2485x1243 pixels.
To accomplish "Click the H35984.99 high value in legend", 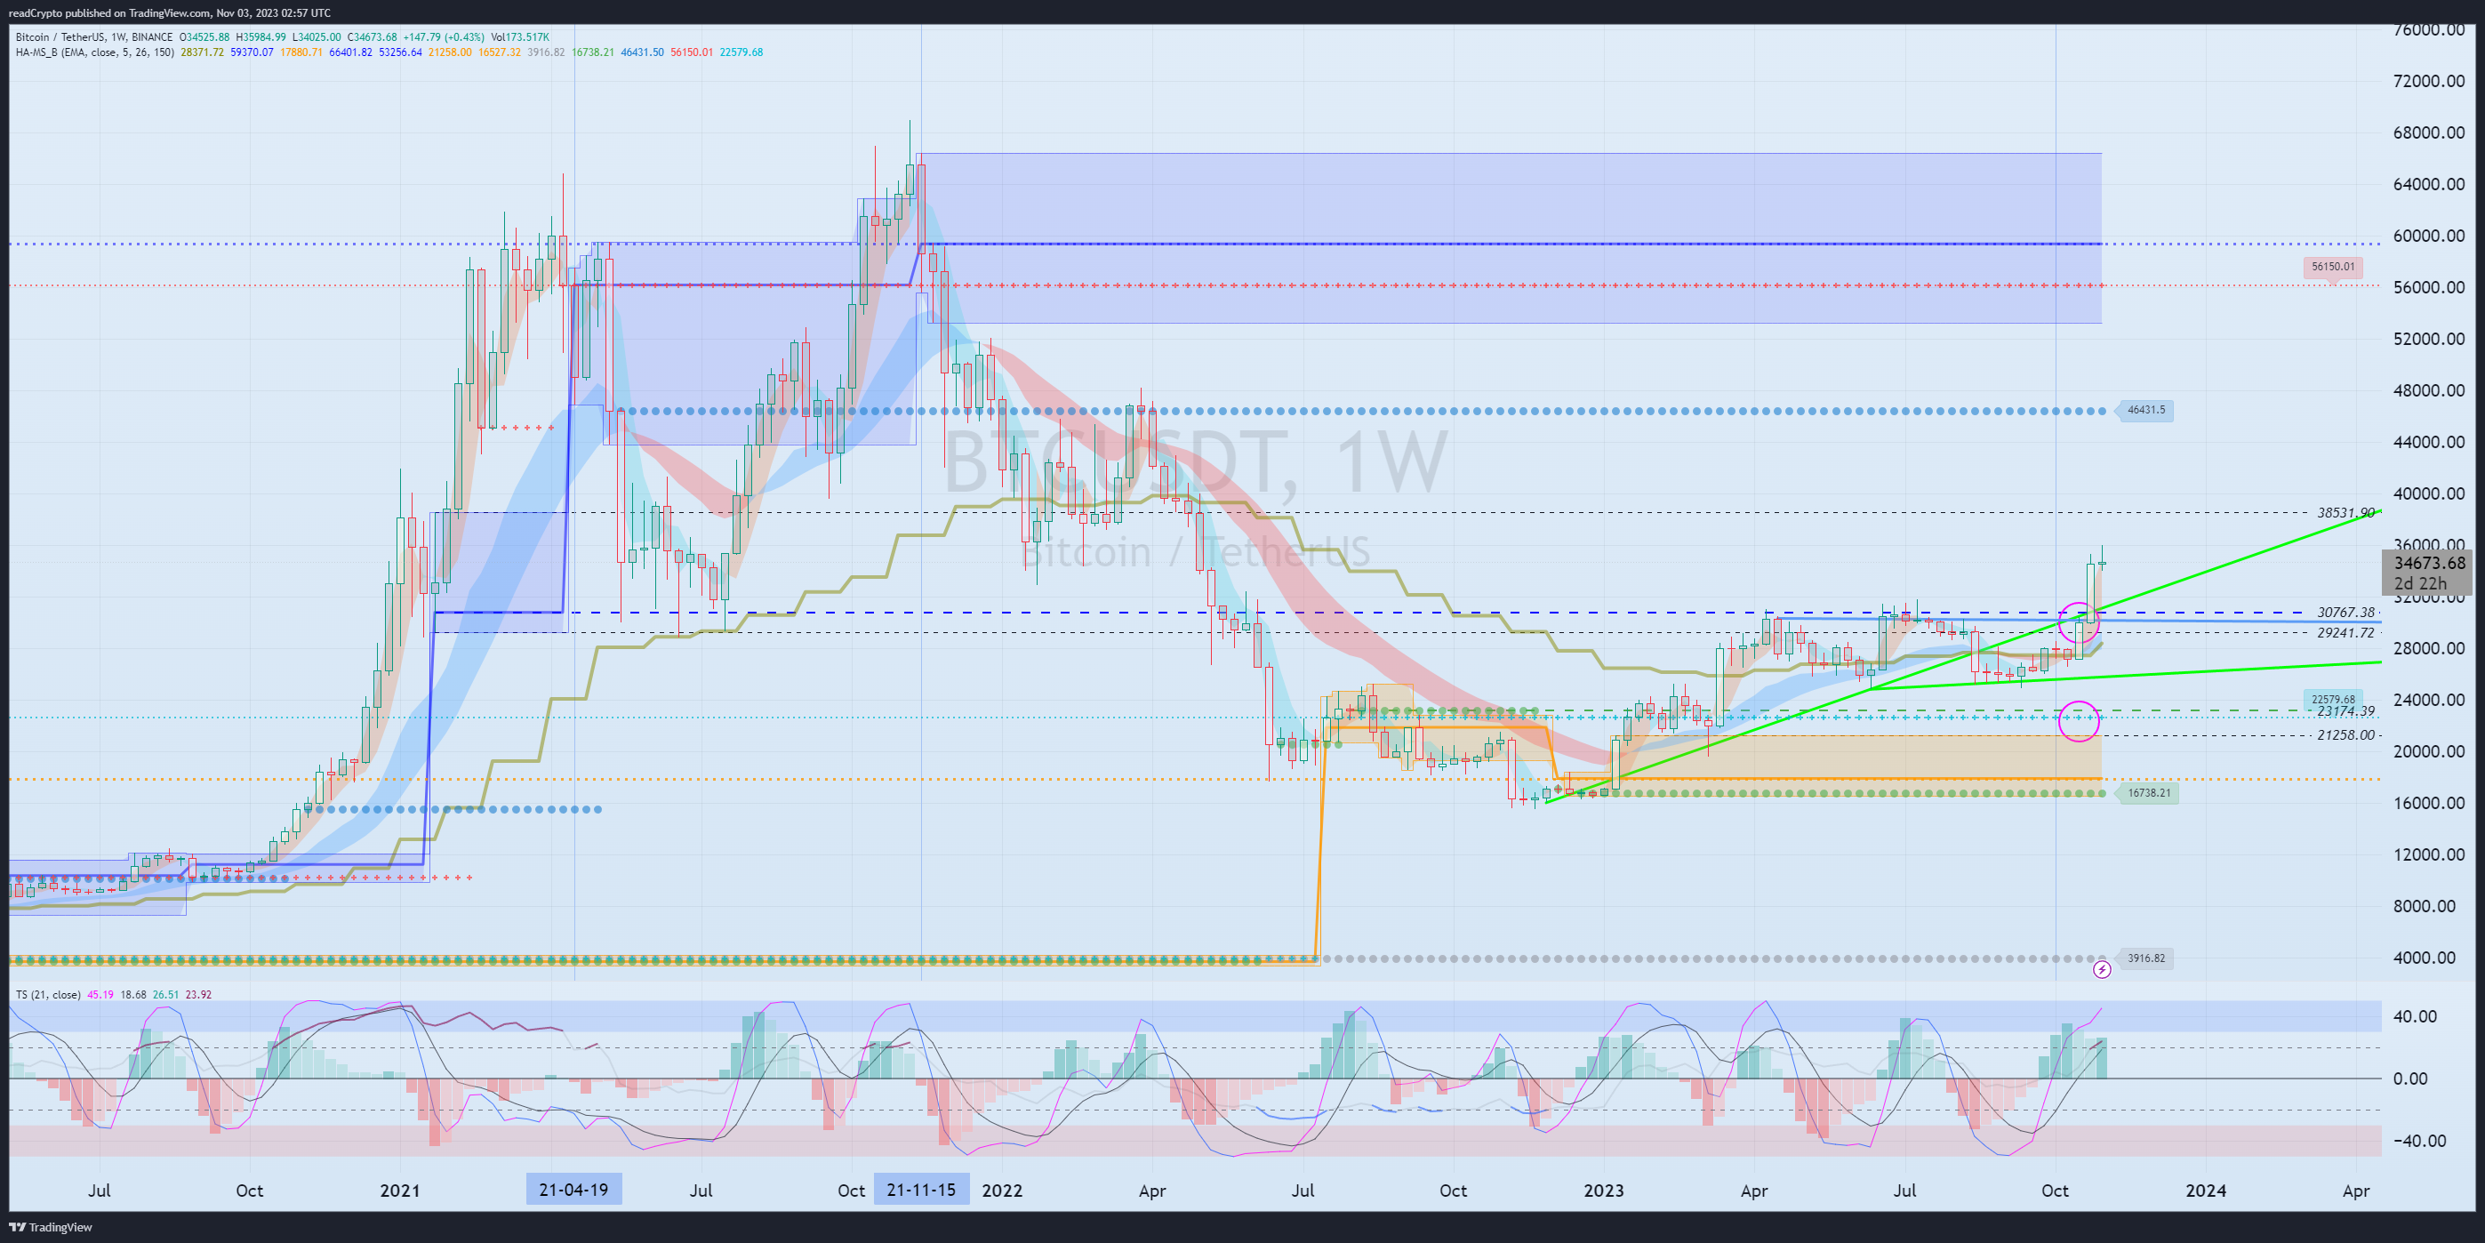I will point(261,37).
